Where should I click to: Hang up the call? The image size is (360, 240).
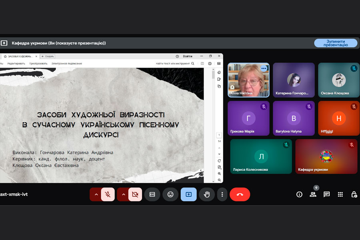point(240,194)
